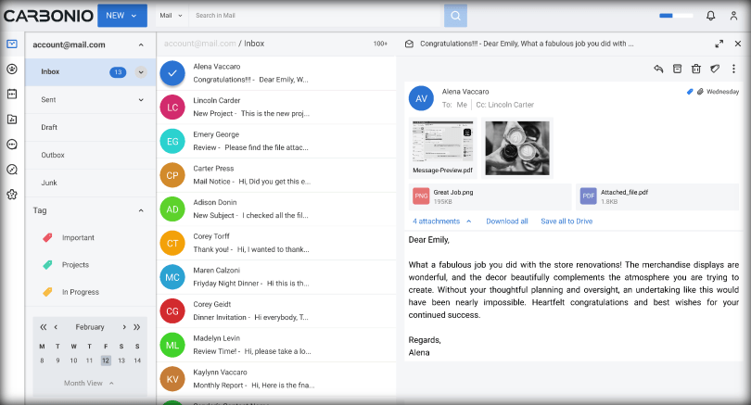The height and width of the screenshot is (405, 751).
Task: Collapse the account@mail.com folder tree
Action: click(x=141, y=45)
